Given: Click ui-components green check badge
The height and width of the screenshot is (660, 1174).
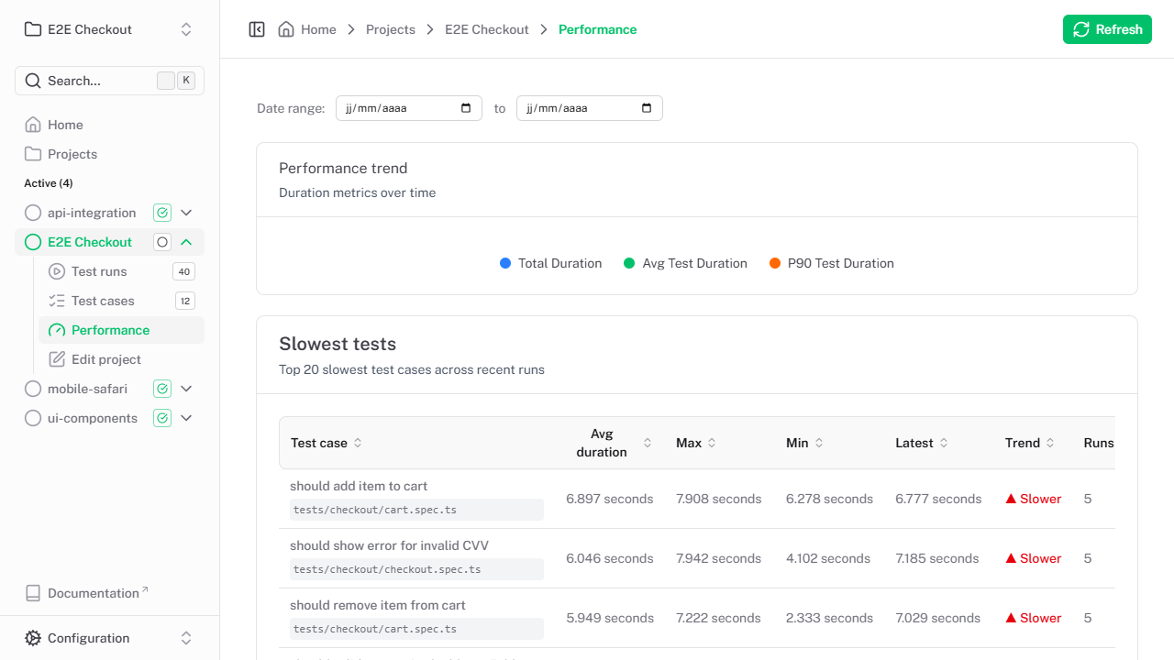Looking at the screenshot, I should (162, 418).
